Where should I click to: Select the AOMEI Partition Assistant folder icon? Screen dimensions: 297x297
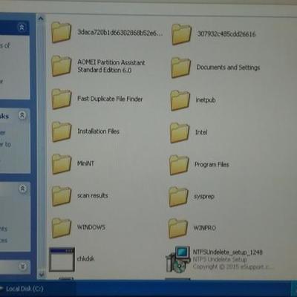pyautogui.click(x=61, y=65)
